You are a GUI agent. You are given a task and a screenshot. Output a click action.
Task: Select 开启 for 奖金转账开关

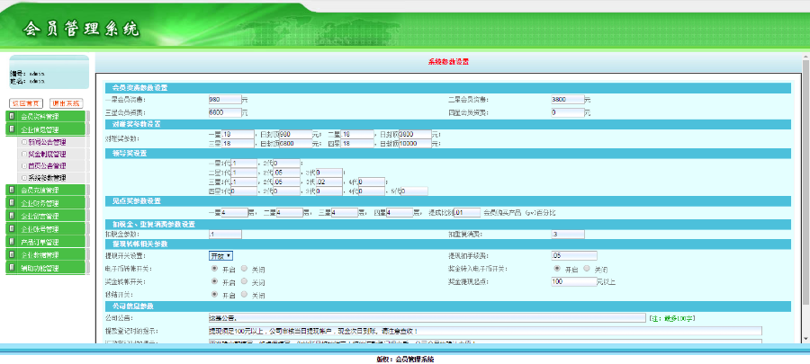(x=214, y=281)
